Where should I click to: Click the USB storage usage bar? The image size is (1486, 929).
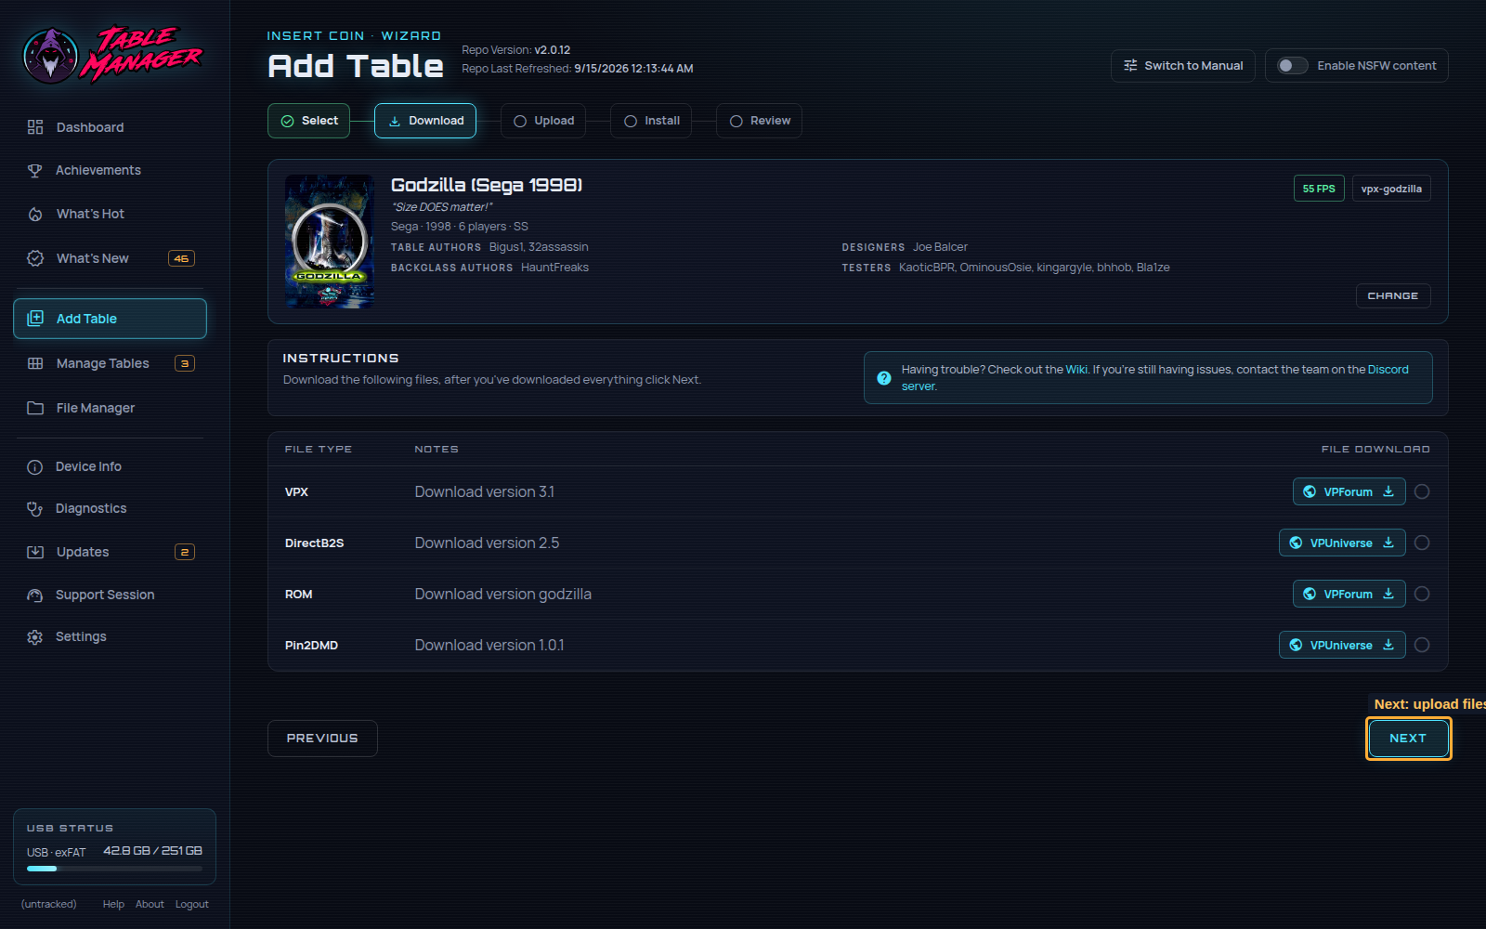(x=114, y=869)
